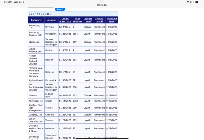Screen dimensions: 204x140
Task: Select the Walmart company cell
Action: point(36,95)
